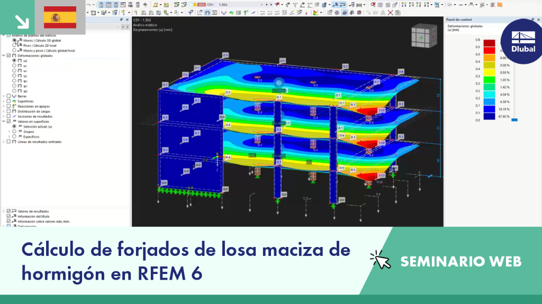Viewport: 542px width, 304px height.
Task: Collapse the Valores en superficies node
Action: tap(4, 121)
